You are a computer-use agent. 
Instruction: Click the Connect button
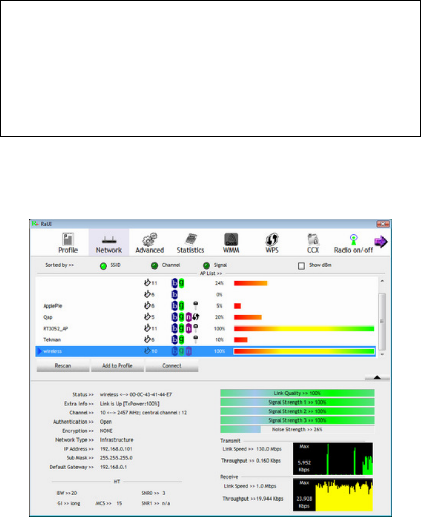(172, 366)
